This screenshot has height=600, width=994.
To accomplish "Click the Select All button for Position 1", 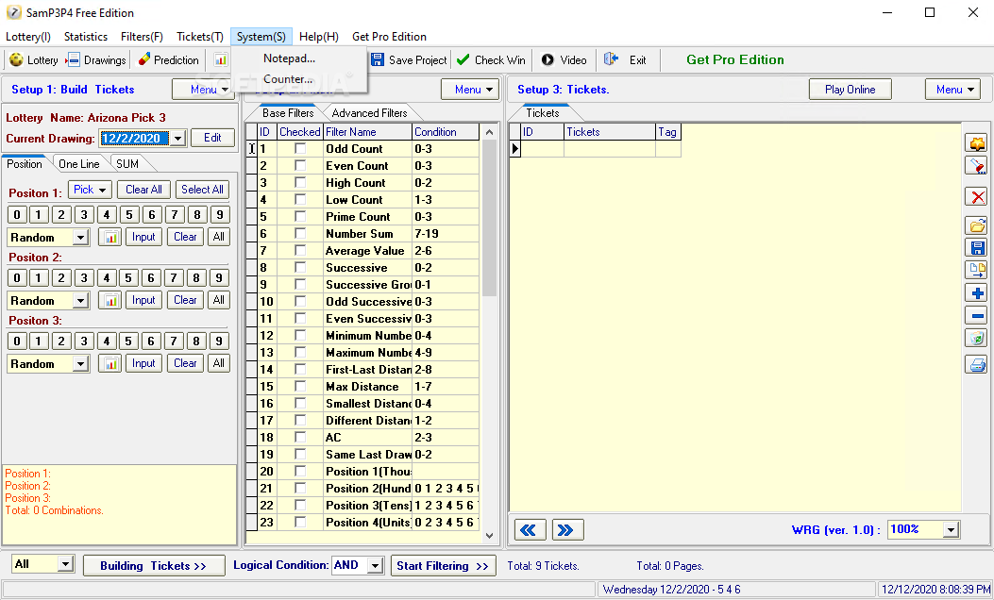I will point(202,190).
